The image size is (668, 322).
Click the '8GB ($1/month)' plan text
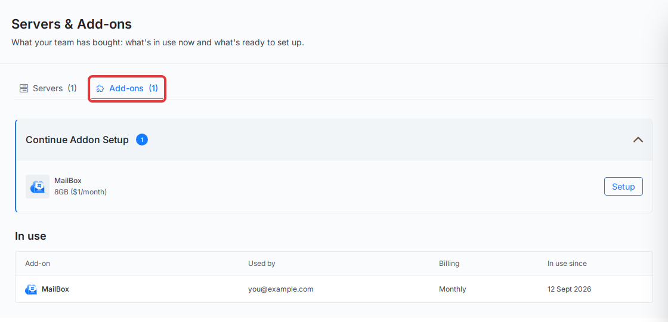point(81,192)
